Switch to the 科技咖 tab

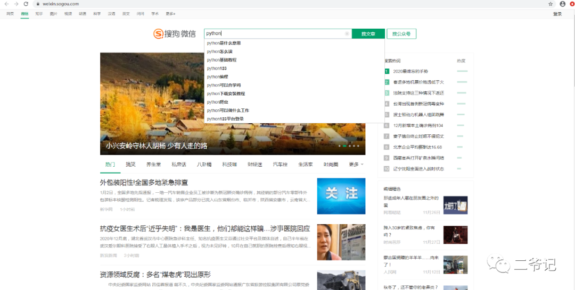click(x=229, y=165)
